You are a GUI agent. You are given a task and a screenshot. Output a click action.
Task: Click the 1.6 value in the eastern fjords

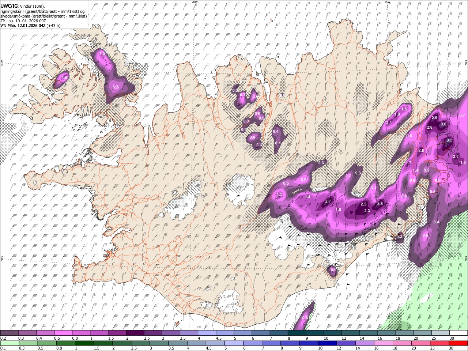click(x=463, y=163)
